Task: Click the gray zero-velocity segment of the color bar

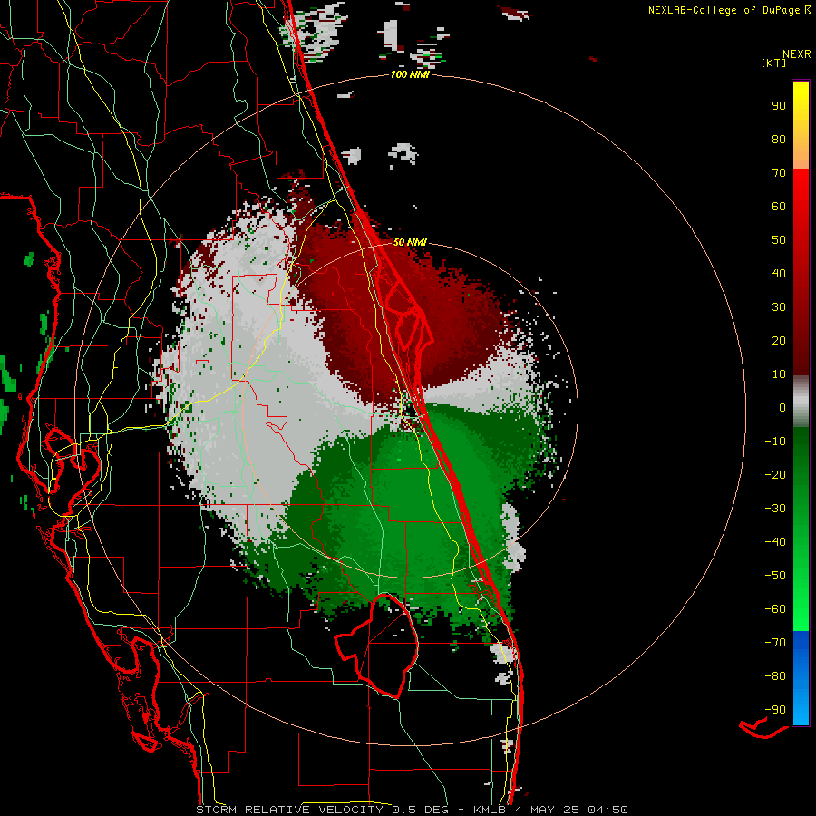Action: point(801,402)
